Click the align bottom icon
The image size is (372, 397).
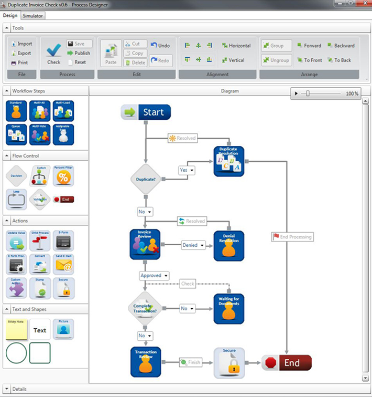pyautogui.click(x=210, y=59)
